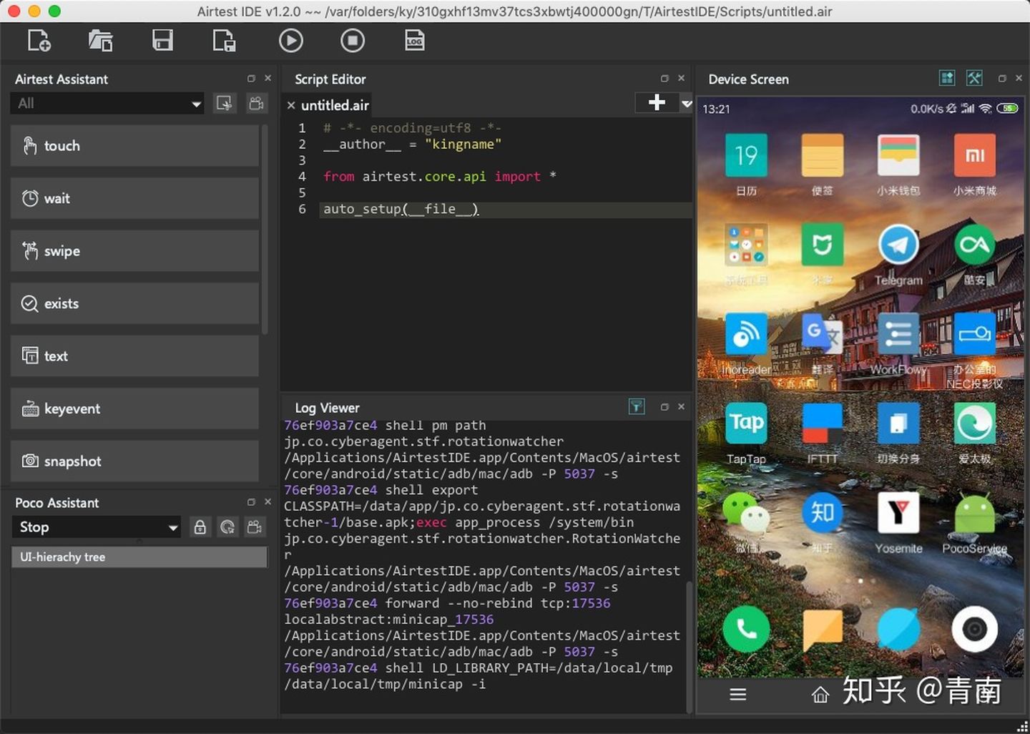
Task: Click the Device Screen grid layout icon
Action: [947, 78]
